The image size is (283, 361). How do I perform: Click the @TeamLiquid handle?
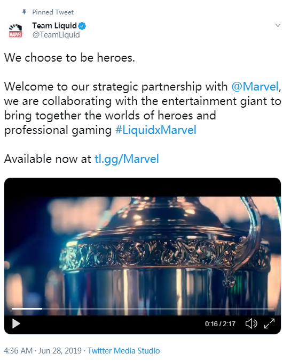[56, 35]
